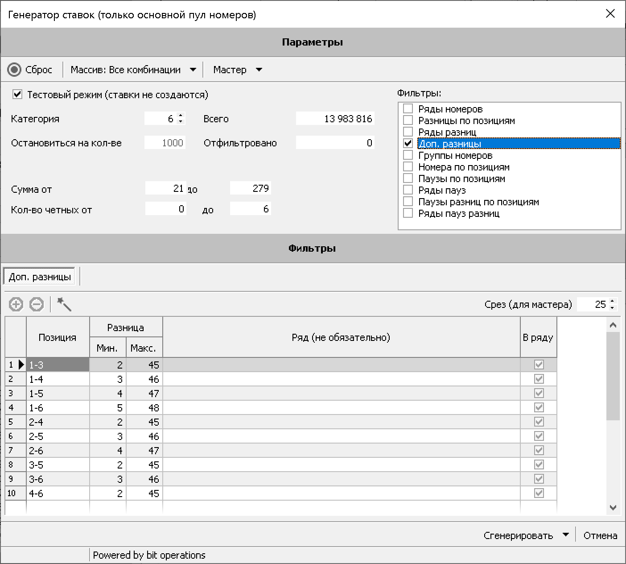This screenshot has width=626, height=564.
Task: Click the current row marker on row 1
Action: [21, 365]
